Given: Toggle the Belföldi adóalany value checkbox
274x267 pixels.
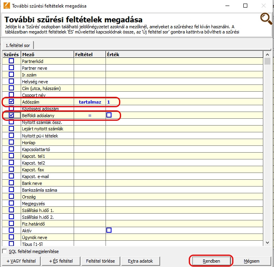Looking at the screenshot, I should tap(109, 115).
